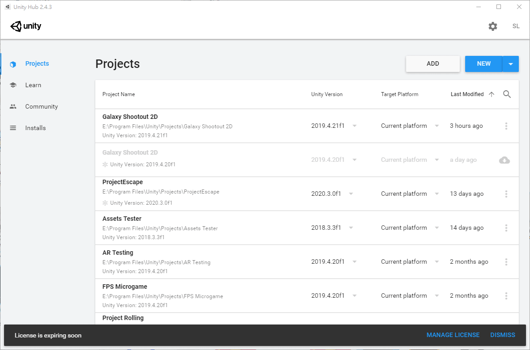Open project search with magnifier icon
530x350 pixels.
tap(507, 94)
